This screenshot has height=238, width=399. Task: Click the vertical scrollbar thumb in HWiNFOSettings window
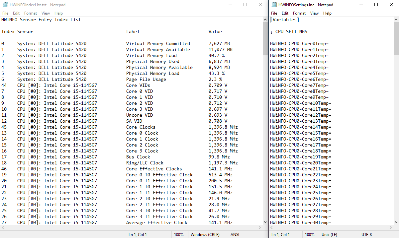pyautogui.click(x=396, y=38)
